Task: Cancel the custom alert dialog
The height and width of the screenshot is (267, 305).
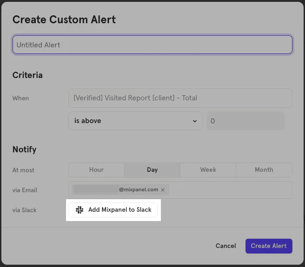Action: coord(225,246)
